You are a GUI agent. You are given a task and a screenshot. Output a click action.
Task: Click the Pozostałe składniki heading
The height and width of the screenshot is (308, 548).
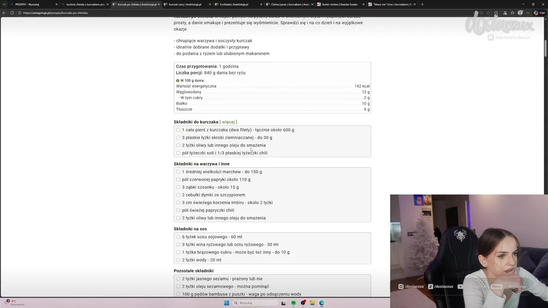(194, 271)
